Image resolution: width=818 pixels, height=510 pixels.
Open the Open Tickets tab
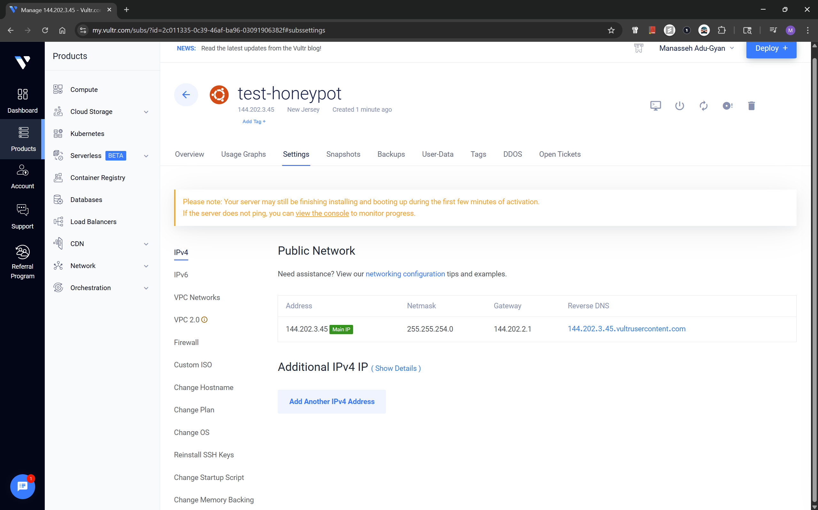[x=559, y=154]
